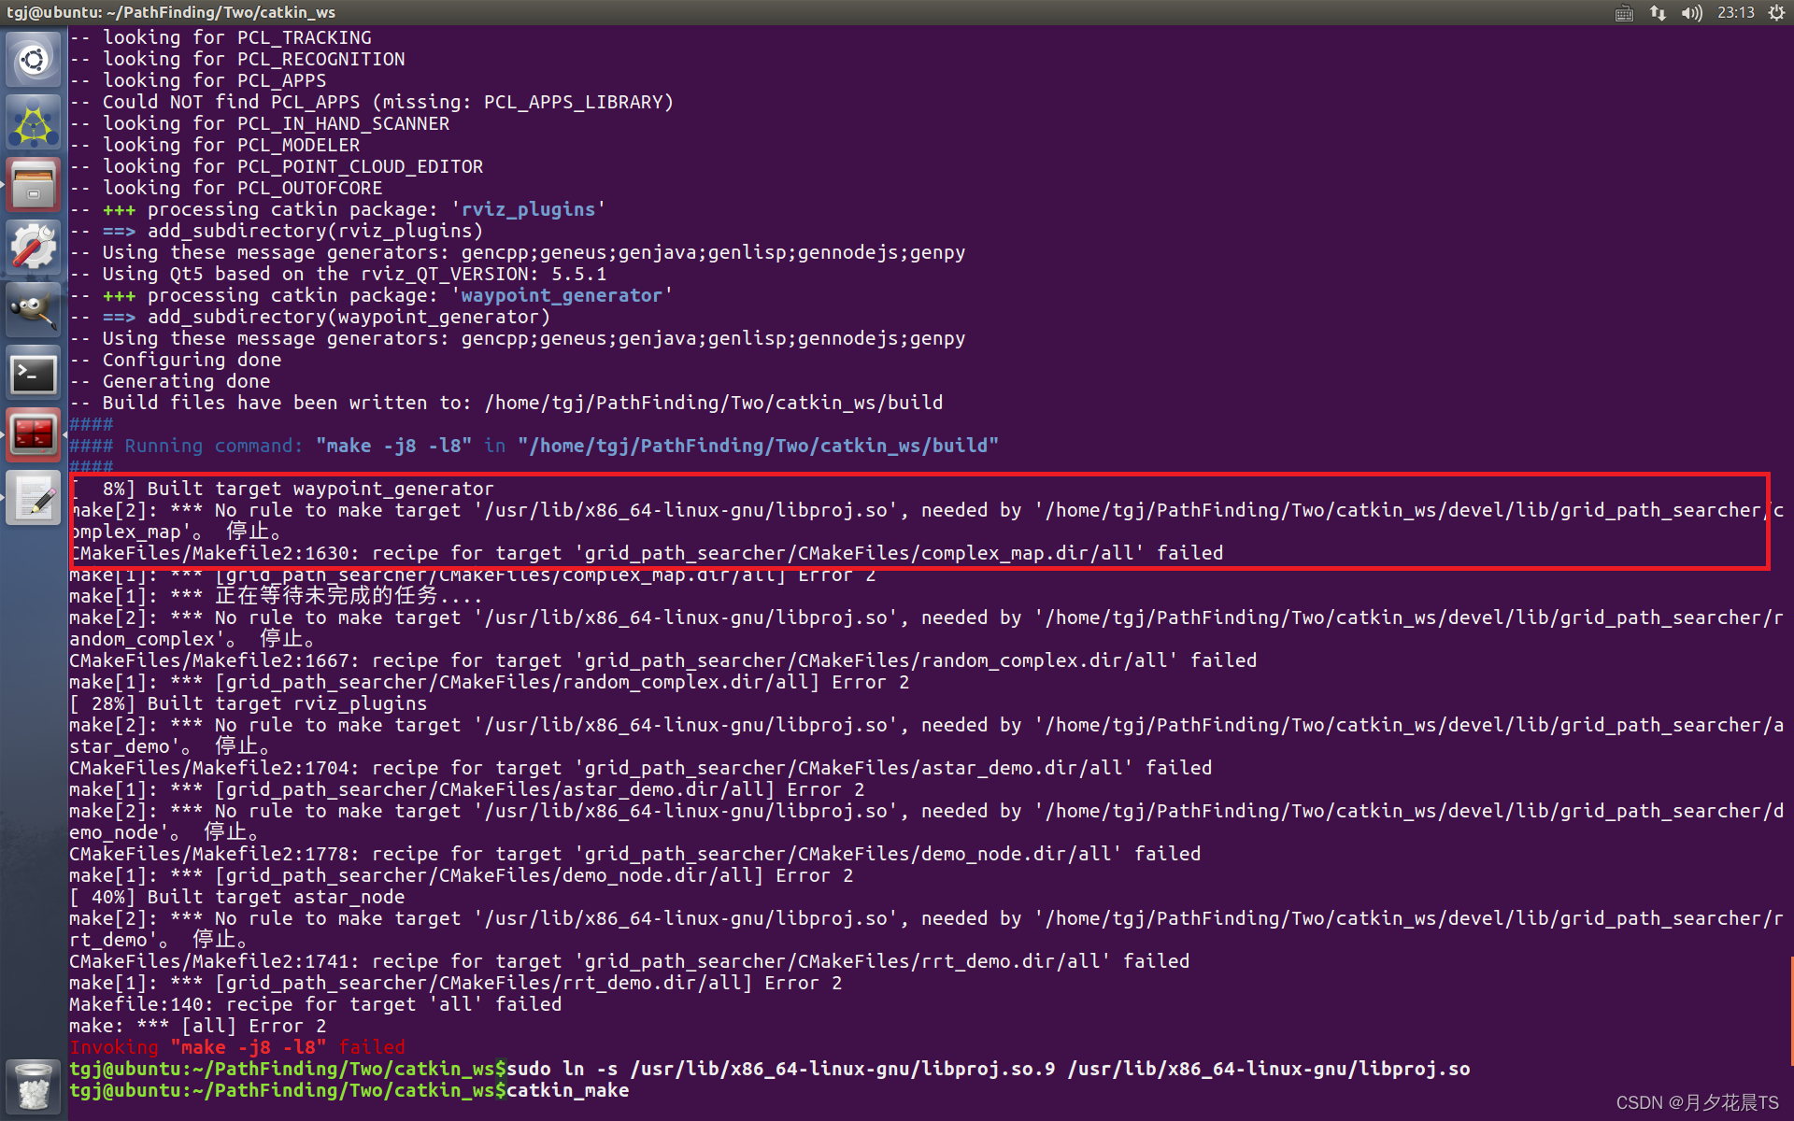Screen dimensions: 1794x1121
Task: Open the gedit text editor icon
Action: [x=34, y=499]
